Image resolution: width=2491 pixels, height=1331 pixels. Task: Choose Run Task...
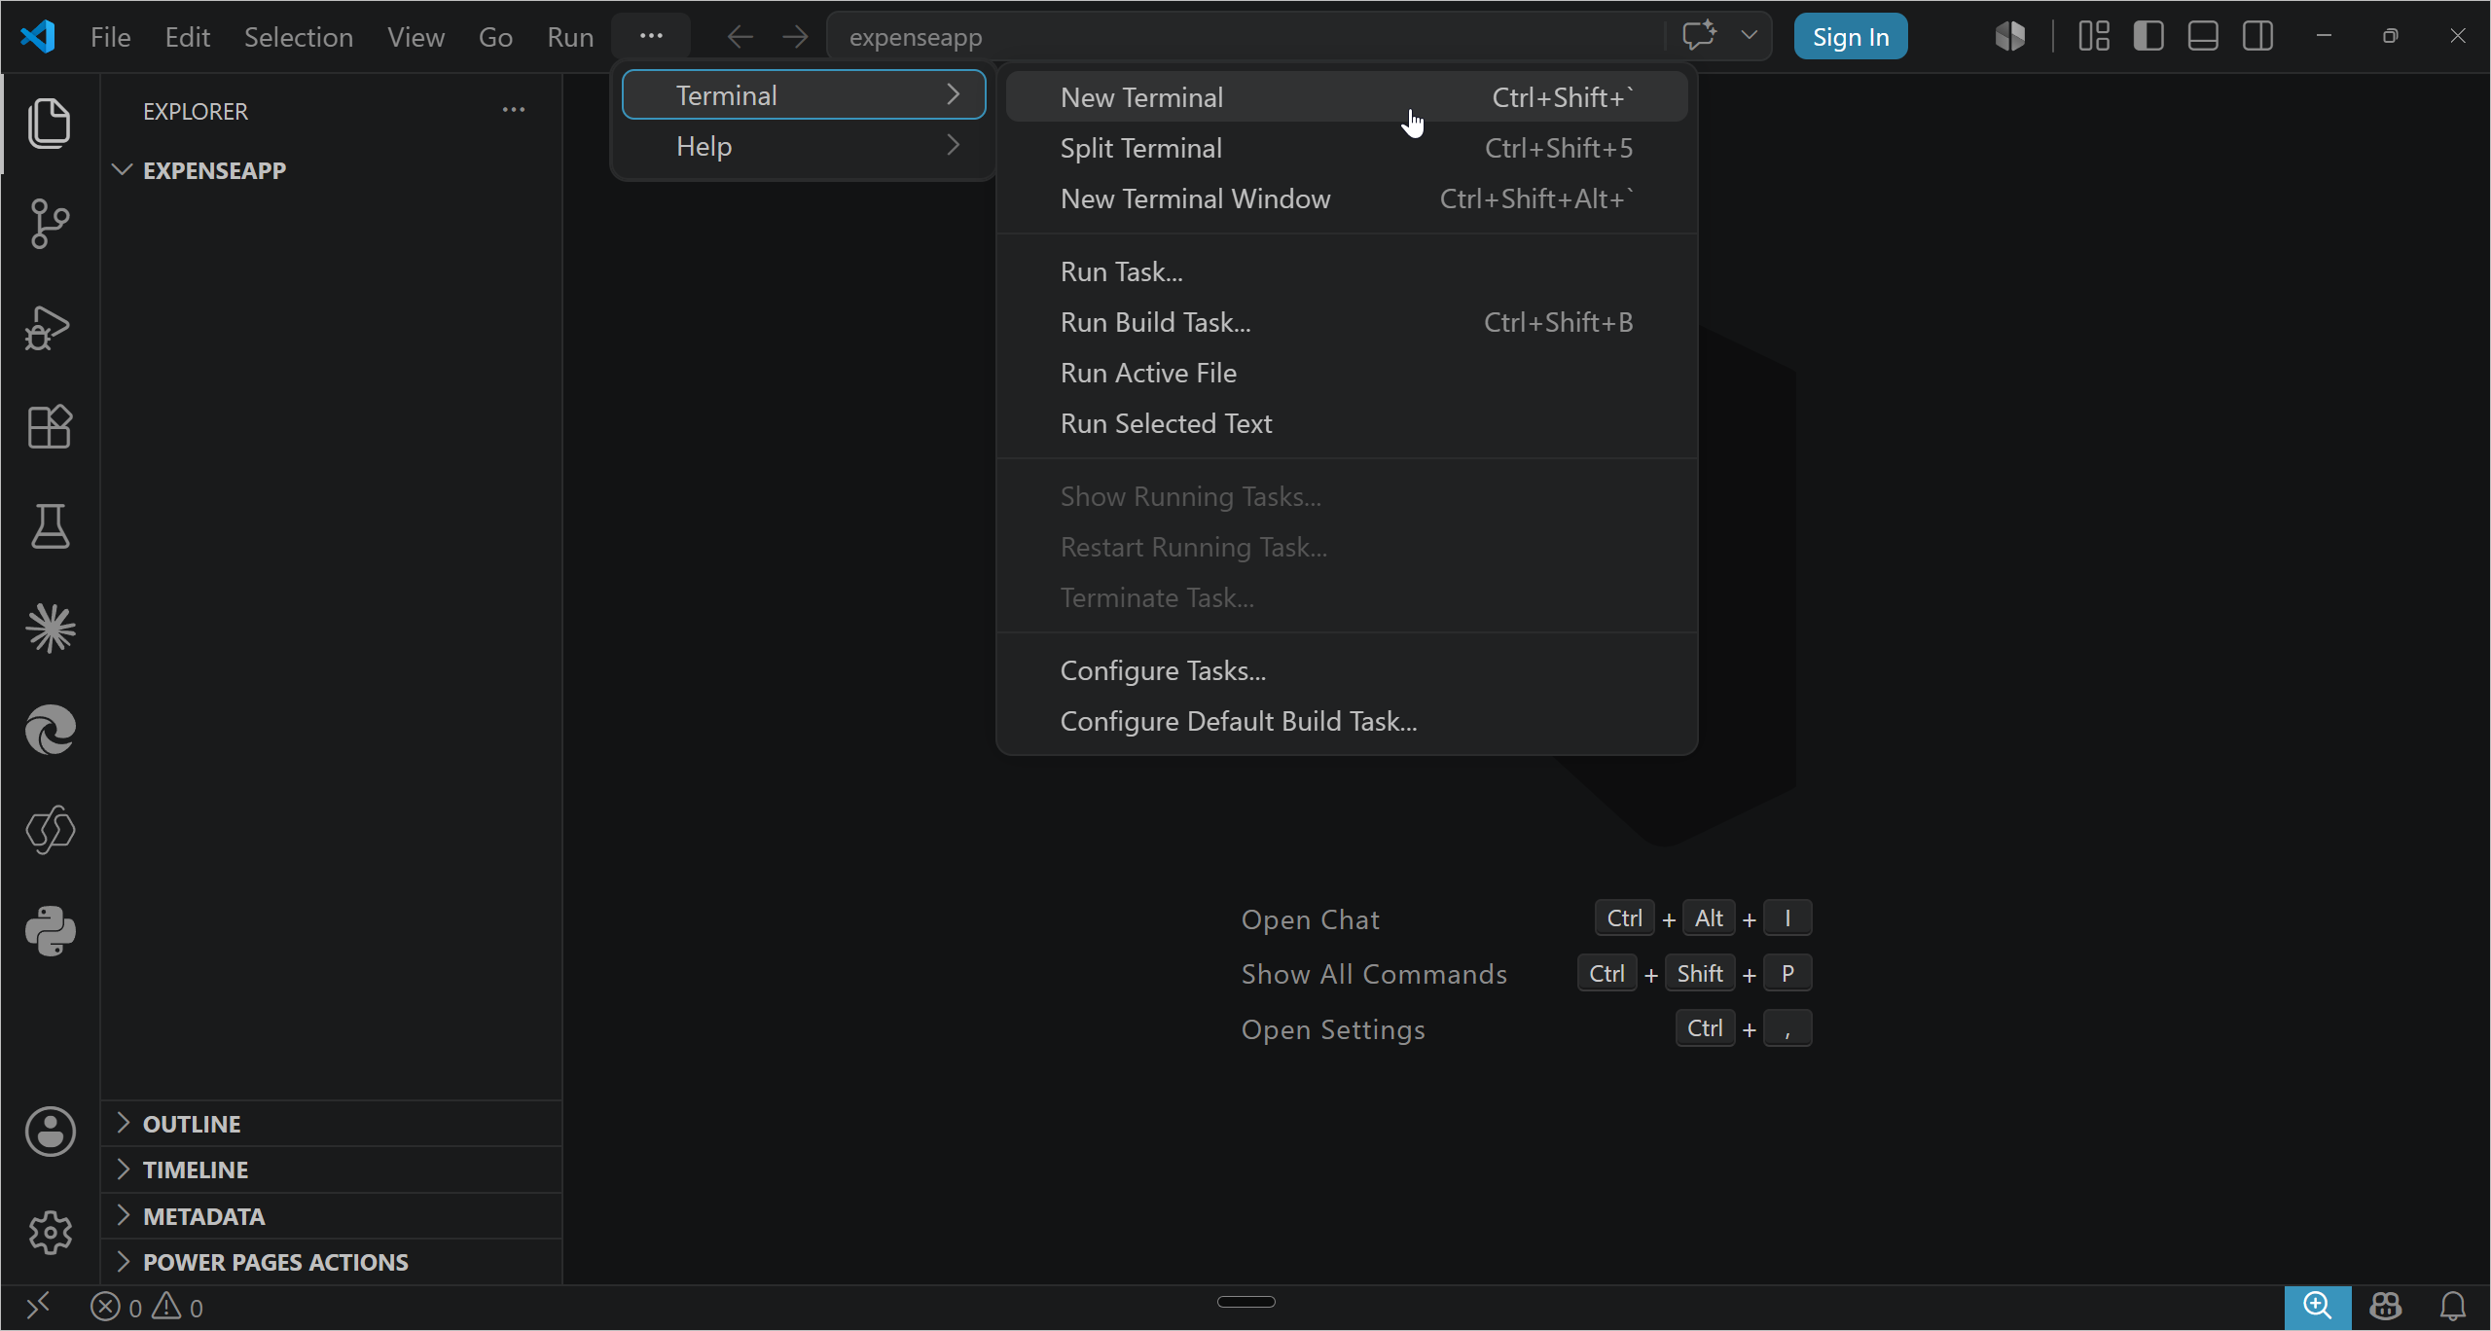tap(1347, 271)
